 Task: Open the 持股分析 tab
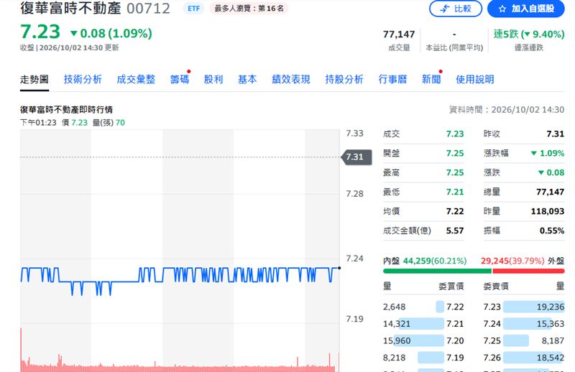(344, 79)
